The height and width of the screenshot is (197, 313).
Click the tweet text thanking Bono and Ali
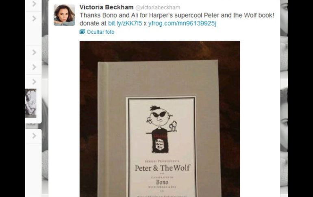[177, 15]
